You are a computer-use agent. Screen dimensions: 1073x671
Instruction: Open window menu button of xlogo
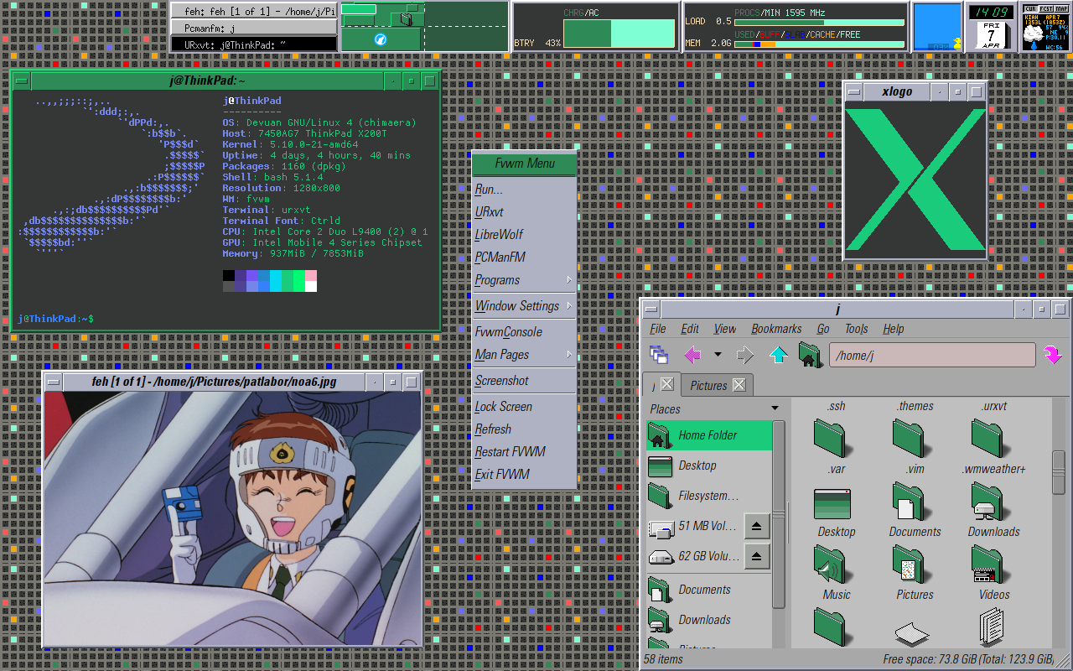pyautogui.click(x=853, y=92)
